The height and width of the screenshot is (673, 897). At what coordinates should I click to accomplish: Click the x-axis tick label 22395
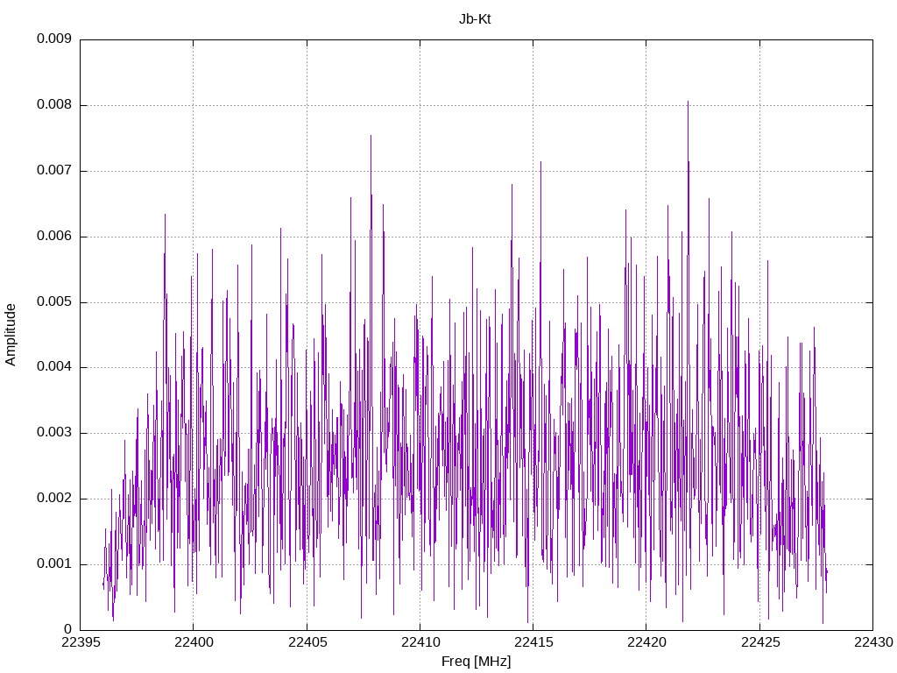coord(80,642)
